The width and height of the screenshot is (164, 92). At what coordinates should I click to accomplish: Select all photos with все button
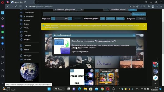pyautogui.click(x=102, y=19)
